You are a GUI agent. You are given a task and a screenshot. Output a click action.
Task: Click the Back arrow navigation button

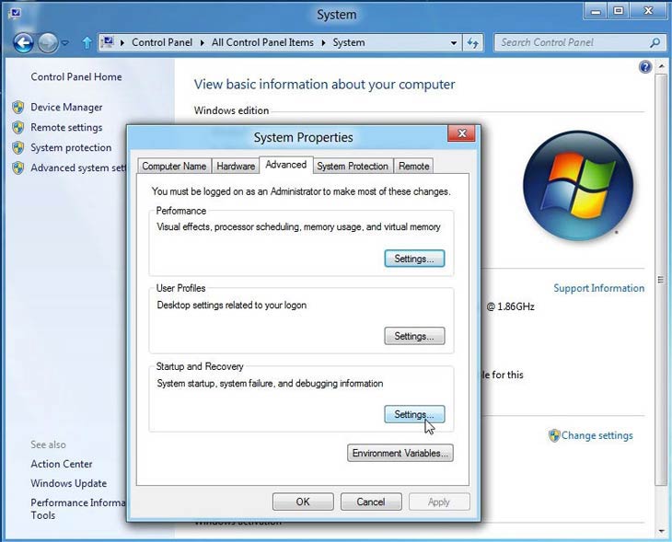pos(23,43)
